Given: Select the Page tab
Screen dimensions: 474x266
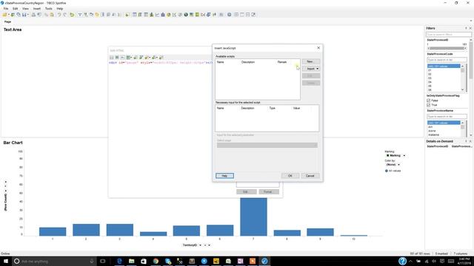Looking at the screenshot, I should 7,21.
